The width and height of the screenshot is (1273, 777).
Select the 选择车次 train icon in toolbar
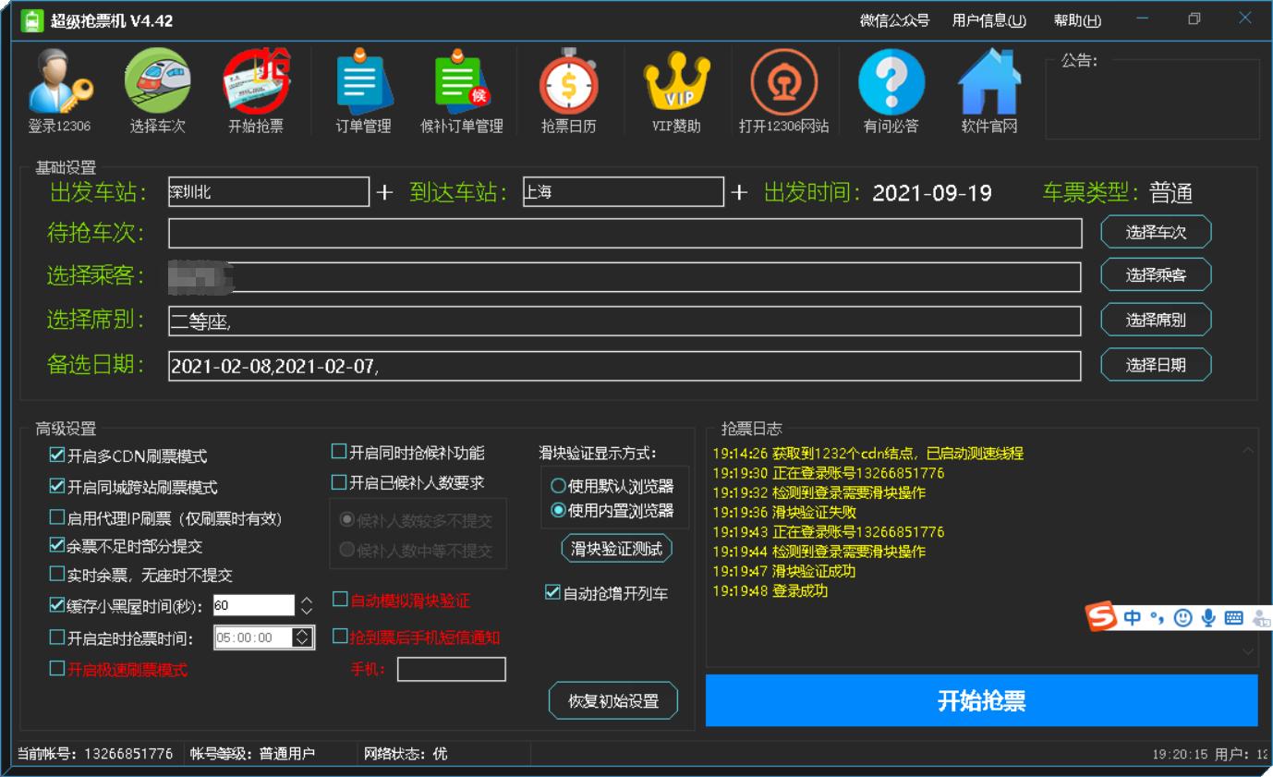157,88
